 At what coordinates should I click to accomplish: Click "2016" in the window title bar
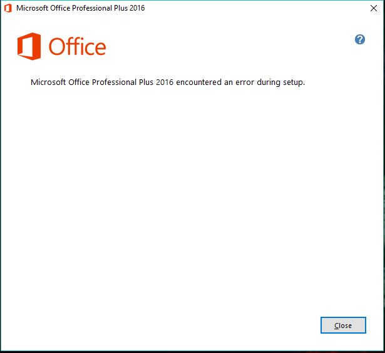pyautogui.click(x=137, y=8)
